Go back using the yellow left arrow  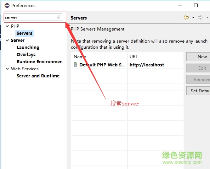[x=186, y=17]
